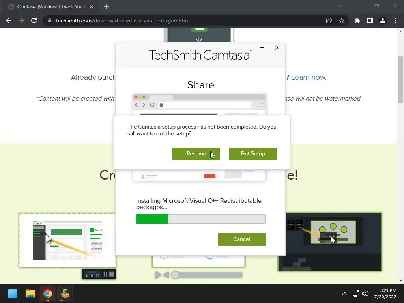Close the TechSmith Camtasia installer window
Image resolution: width=404 pixels, height=303 pixels.
point(277,48)
